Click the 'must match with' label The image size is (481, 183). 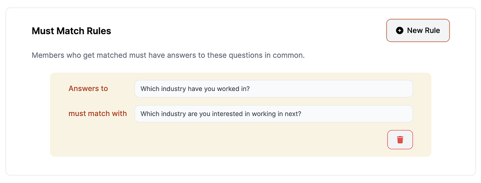98,114
